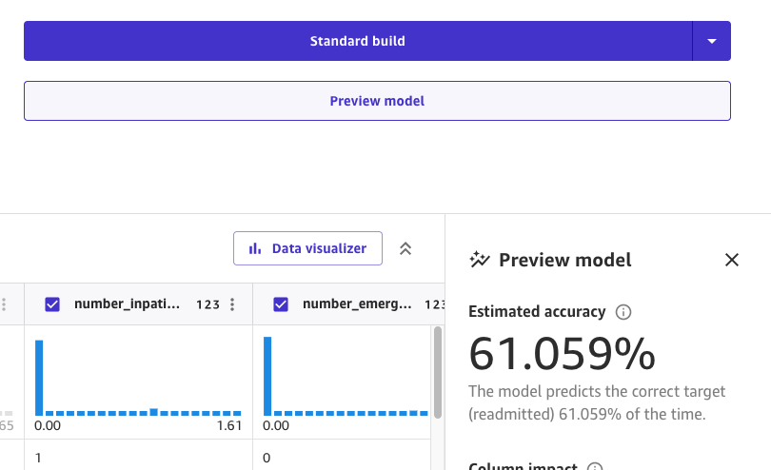Open the number_inpati... column kebab menu

232,304
